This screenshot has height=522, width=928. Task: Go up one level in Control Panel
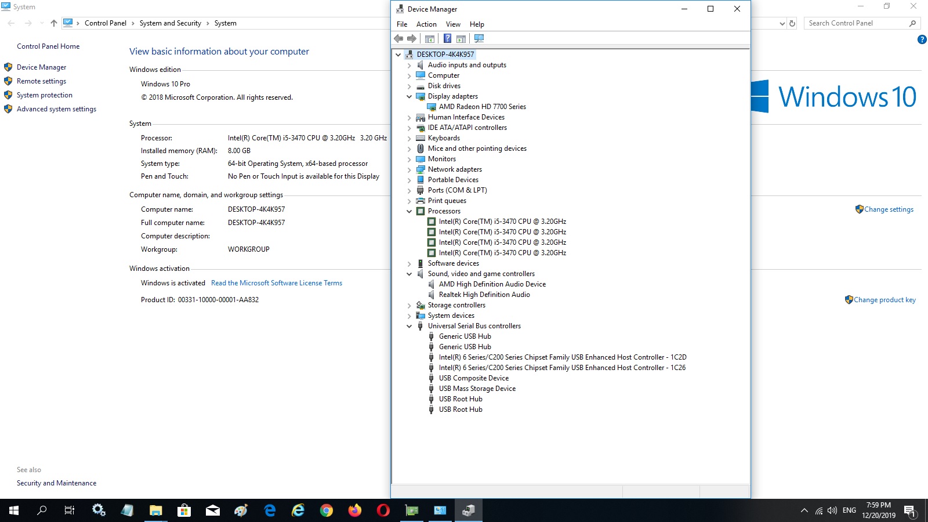54,23
